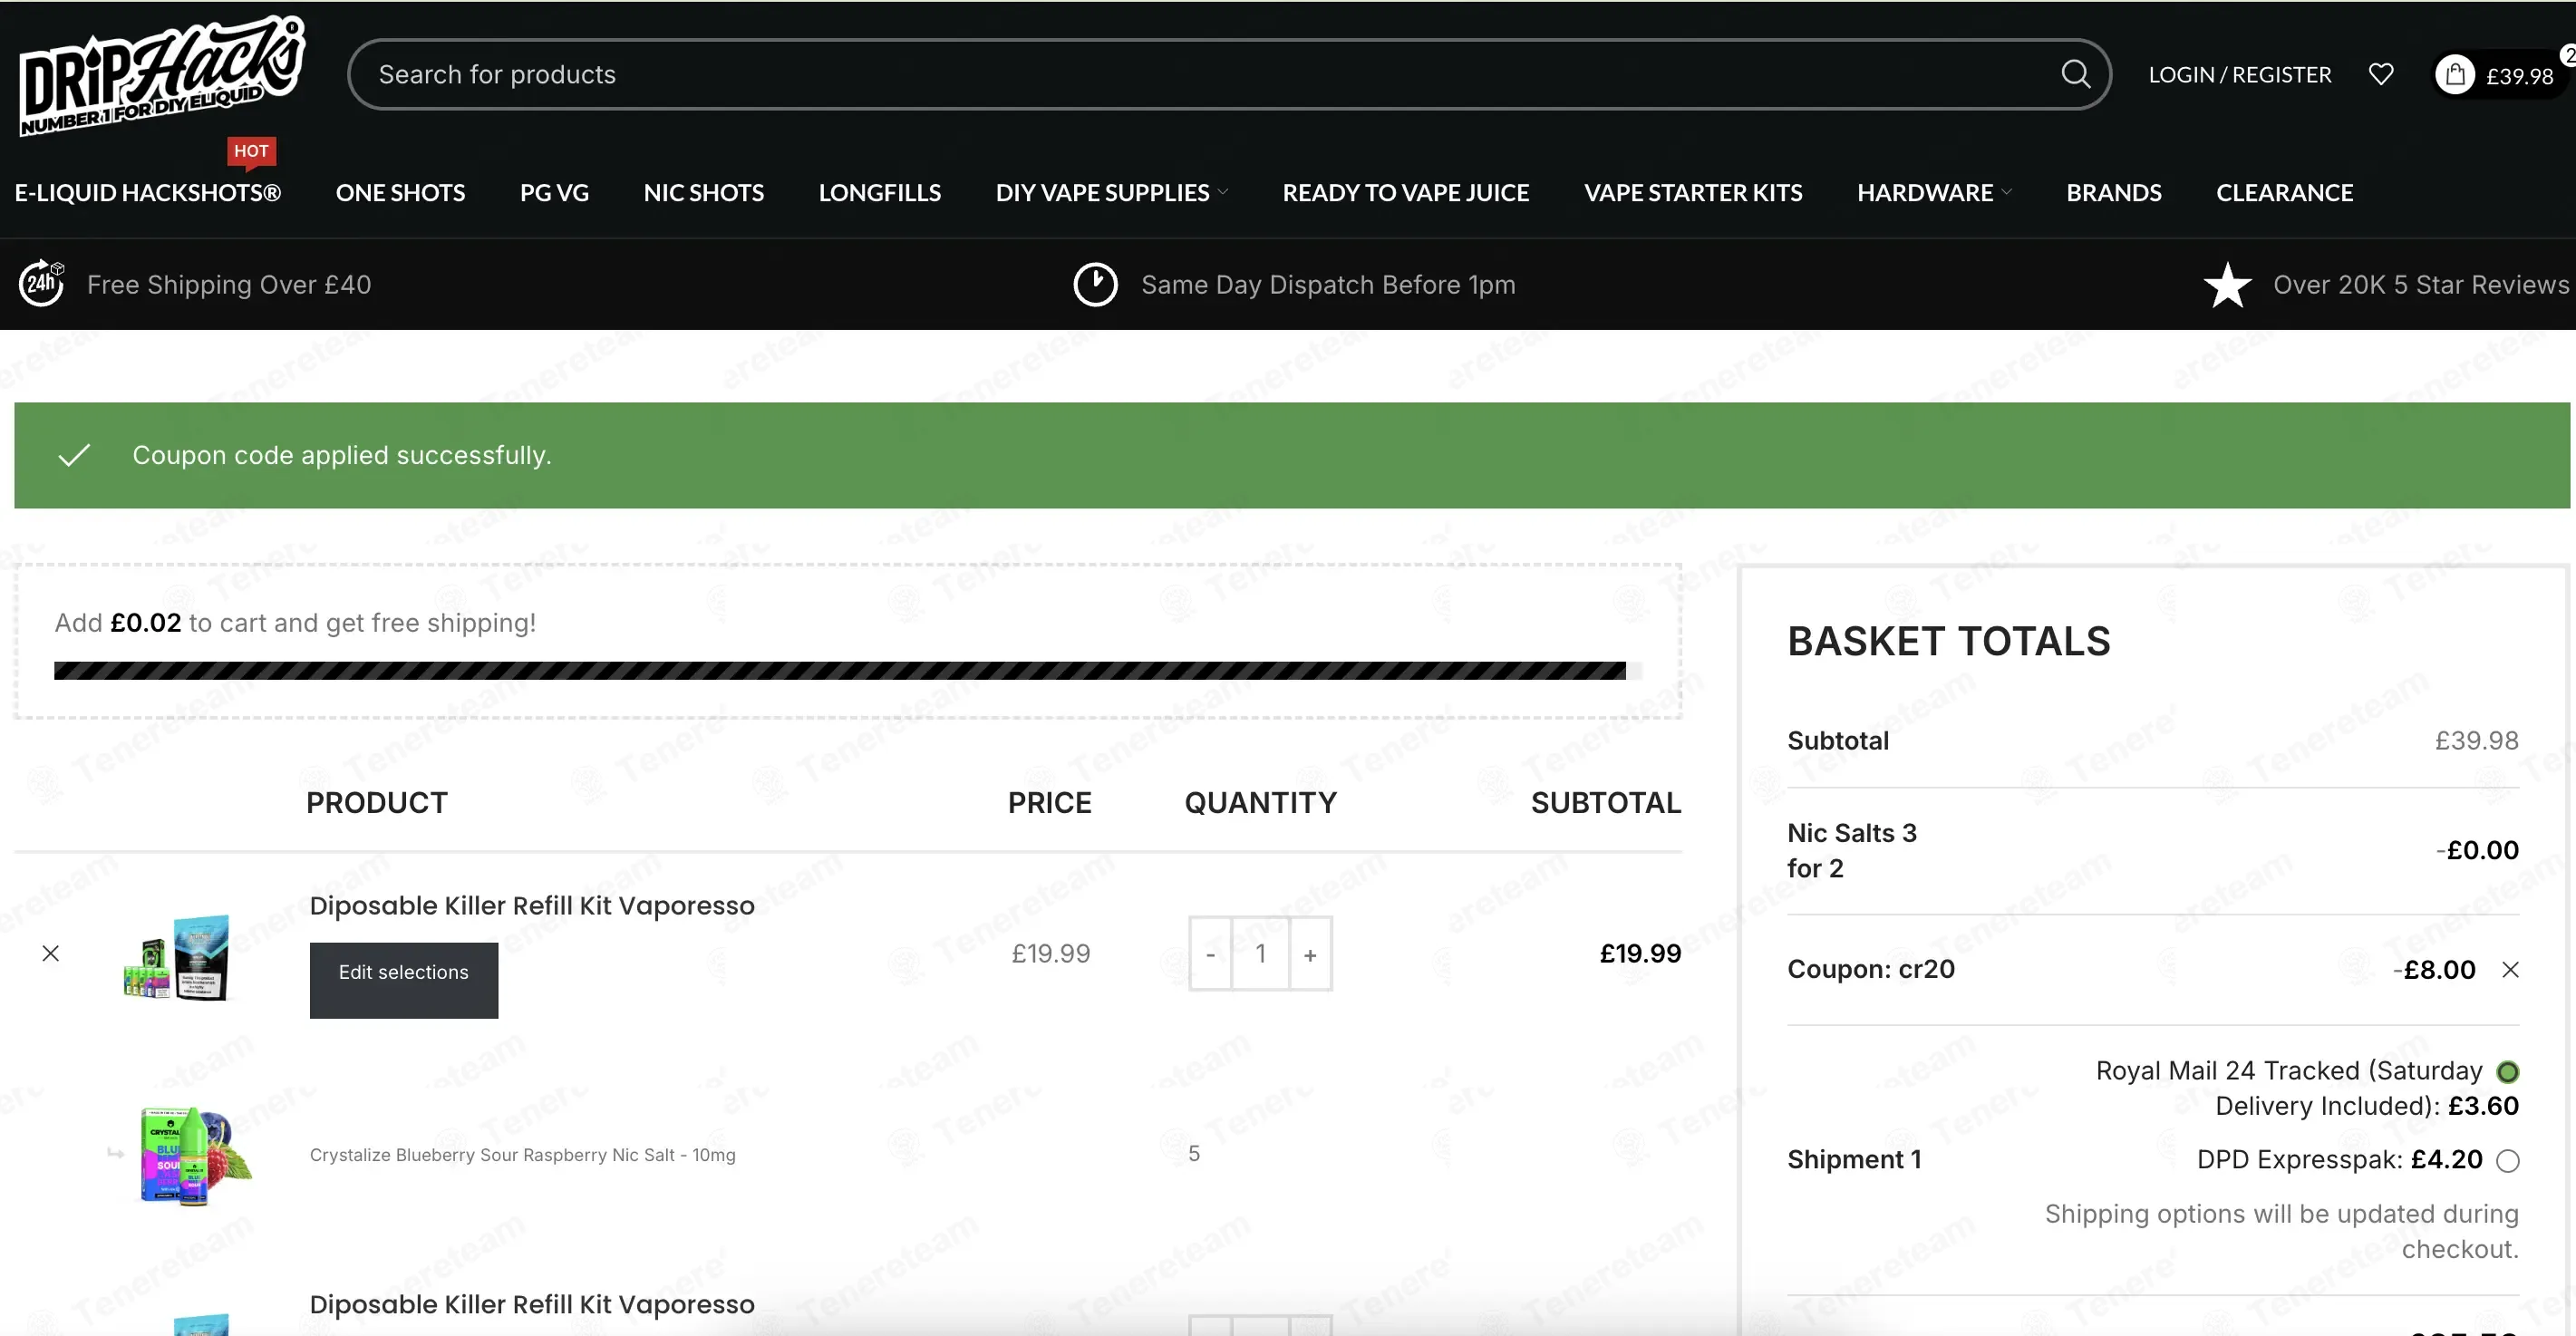Open first Diposable Killer Refill Kit Vaporesso link
The width and height of the screenshot is (2576, 1336).
click(532, 905)
